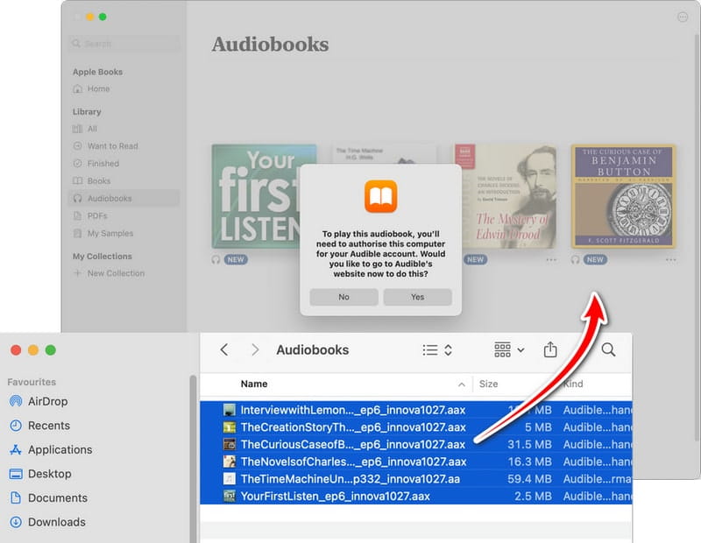Click the Finder forward arrow
Viewport: 701px width, 543px height.
tap(255, 349)
